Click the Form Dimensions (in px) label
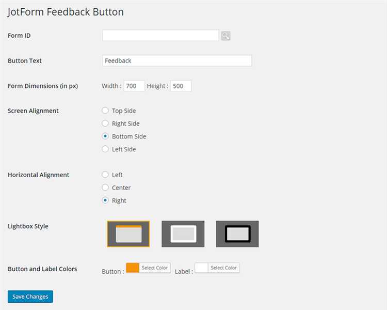This screenshot has height=310, width=387. click(x=43, y=86)
